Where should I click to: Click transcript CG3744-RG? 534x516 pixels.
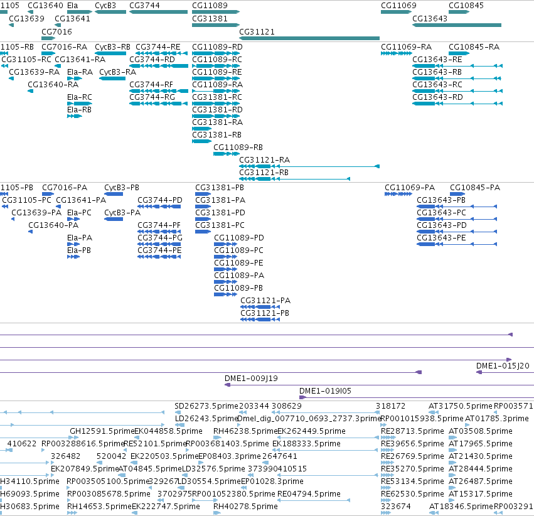(x=152, y=97)
